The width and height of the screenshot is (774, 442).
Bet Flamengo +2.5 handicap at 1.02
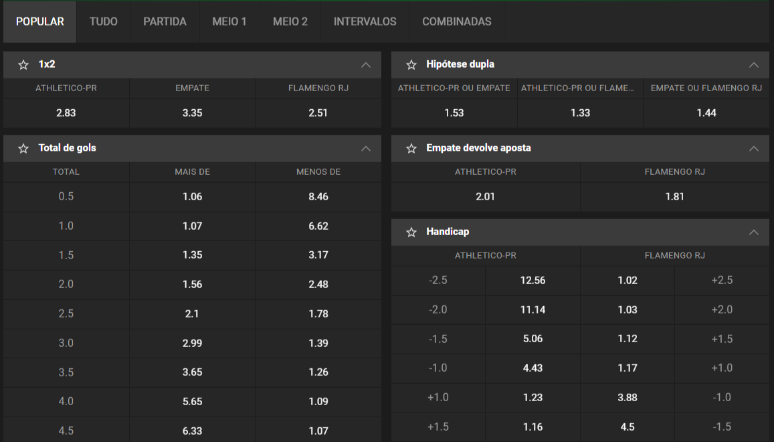[627, 281]
